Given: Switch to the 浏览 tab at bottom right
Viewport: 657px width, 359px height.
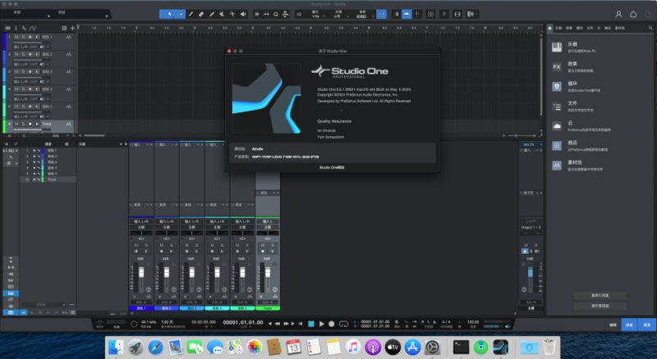Looking at the screenshot, I should point(648,325).
